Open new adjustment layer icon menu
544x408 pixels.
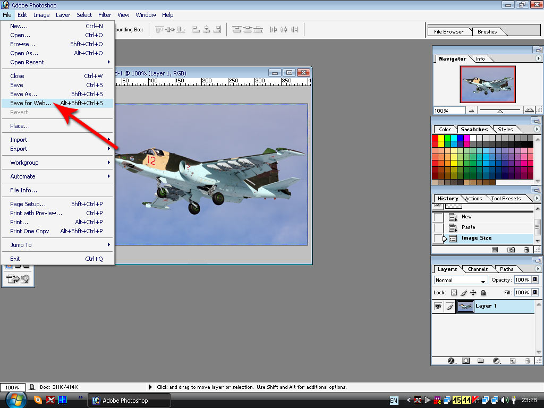click(x=497, y=361)
